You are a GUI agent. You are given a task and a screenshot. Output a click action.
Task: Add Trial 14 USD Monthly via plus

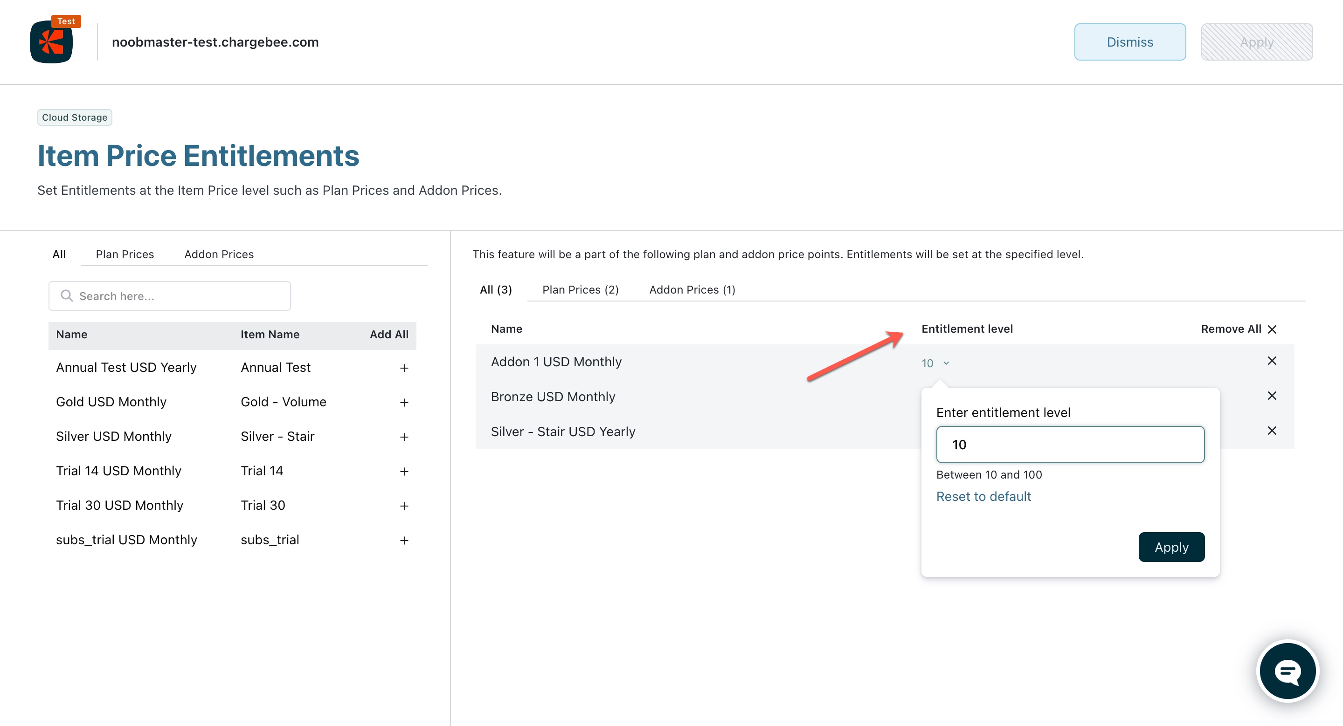pyautogui.click(x=404, y=471)
